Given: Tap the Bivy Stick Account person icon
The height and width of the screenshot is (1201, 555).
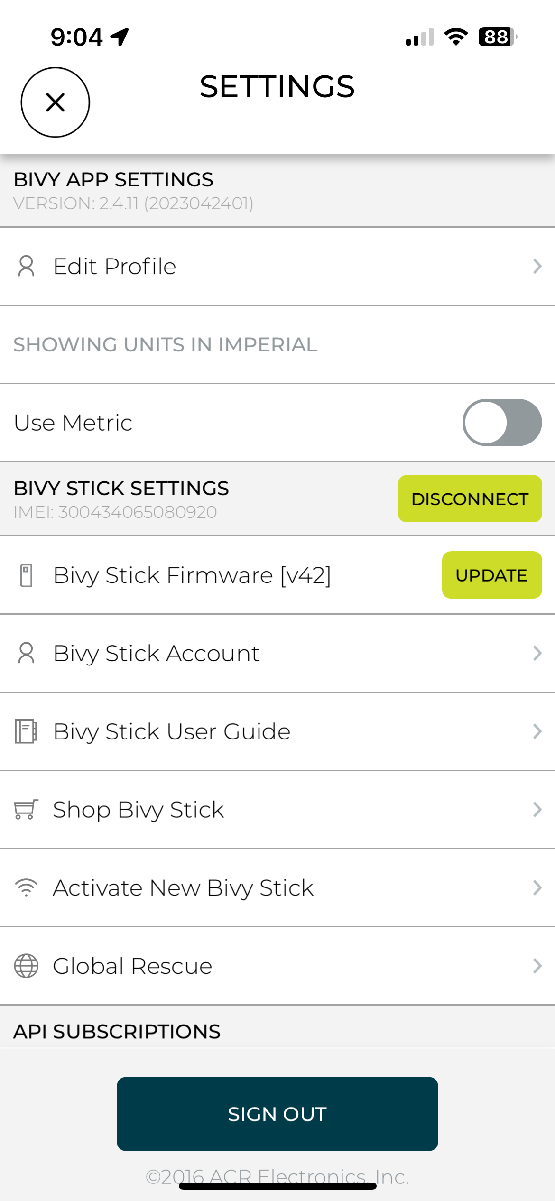Looking at the screenshot, I should point(26,653).
